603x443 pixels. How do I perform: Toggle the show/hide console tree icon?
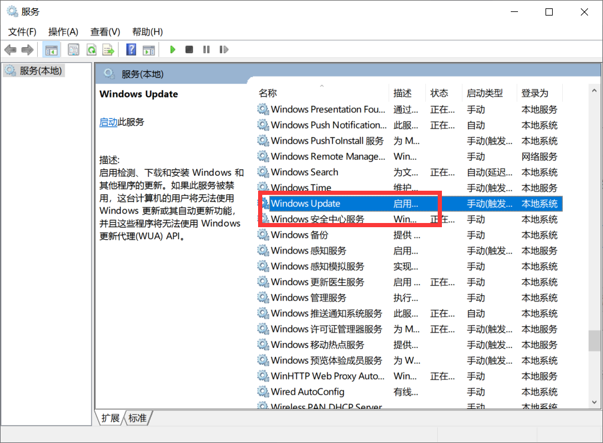51,50
